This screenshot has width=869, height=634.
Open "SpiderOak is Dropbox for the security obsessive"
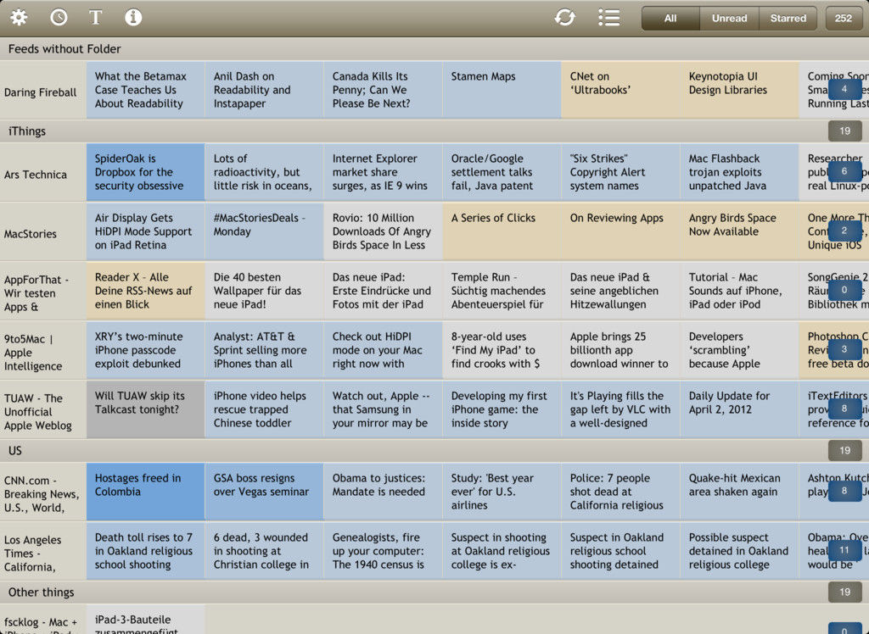click(145, 172)
